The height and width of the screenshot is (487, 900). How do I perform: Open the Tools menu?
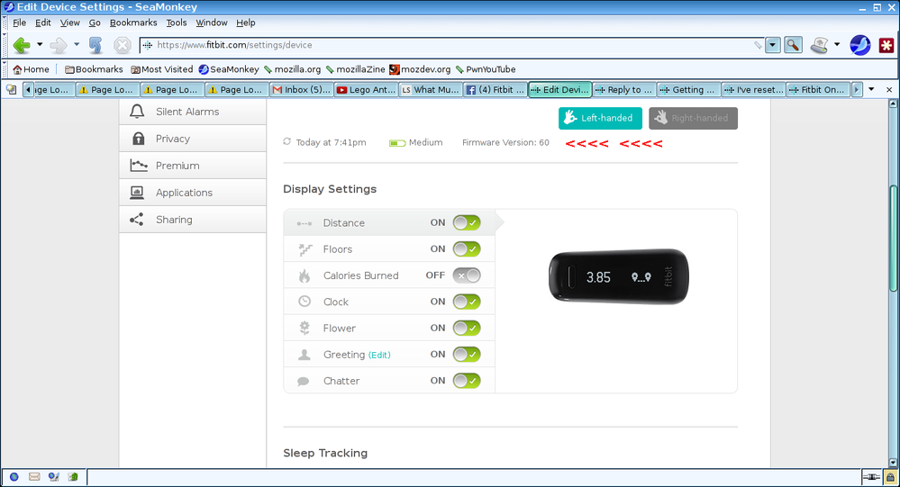click(177, 23)
